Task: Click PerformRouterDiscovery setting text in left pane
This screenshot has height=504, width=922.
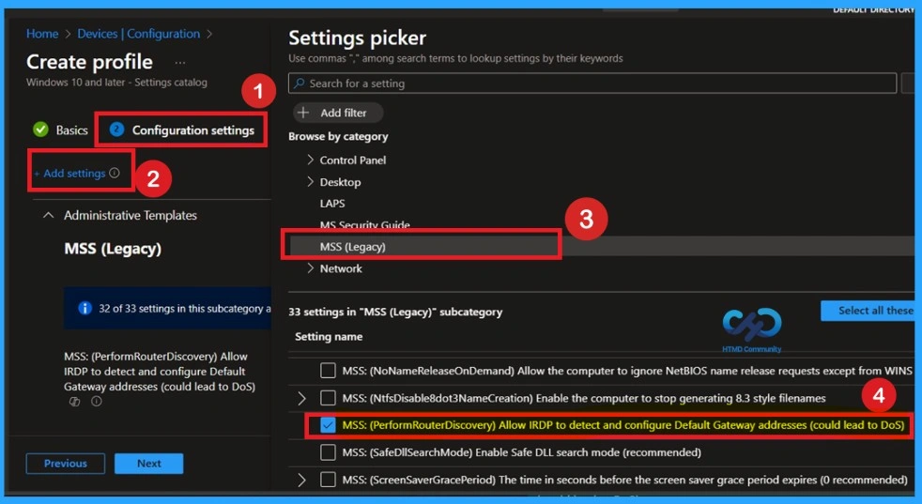Action: tap(160, 372)
